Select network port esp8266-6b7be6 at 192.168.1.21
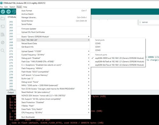 tap(118, 61)
